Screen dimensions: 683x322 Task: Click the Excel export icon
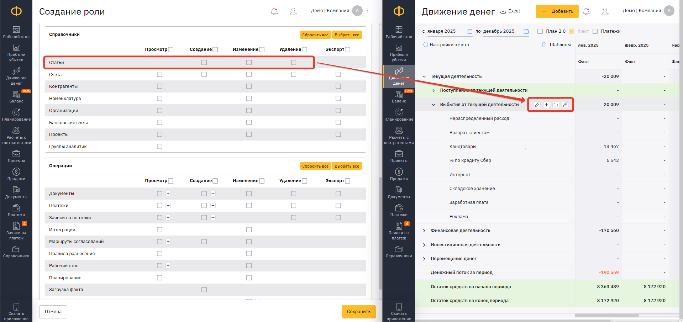click(503, 11)
